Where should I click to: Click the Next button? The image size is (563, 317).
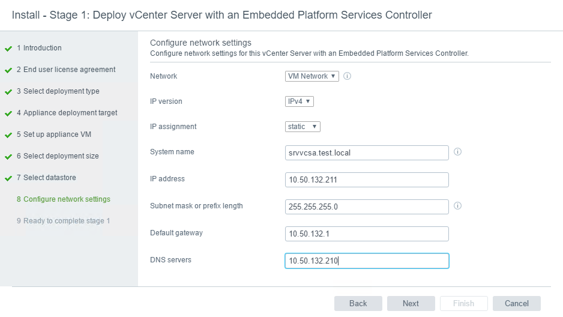point(411,303)
